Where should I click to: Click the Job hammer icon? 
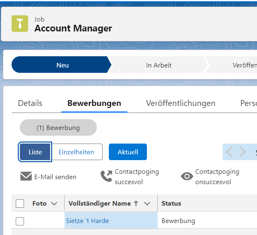[x=20, y=24]
